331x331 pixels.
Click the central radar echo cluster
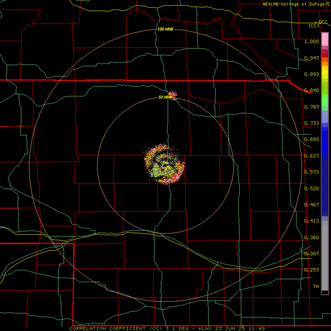coord(165,164)
